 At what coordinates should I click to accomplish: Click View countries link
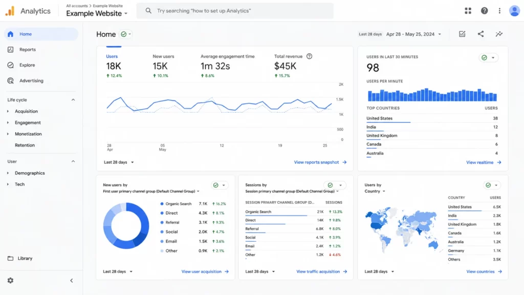481,271
